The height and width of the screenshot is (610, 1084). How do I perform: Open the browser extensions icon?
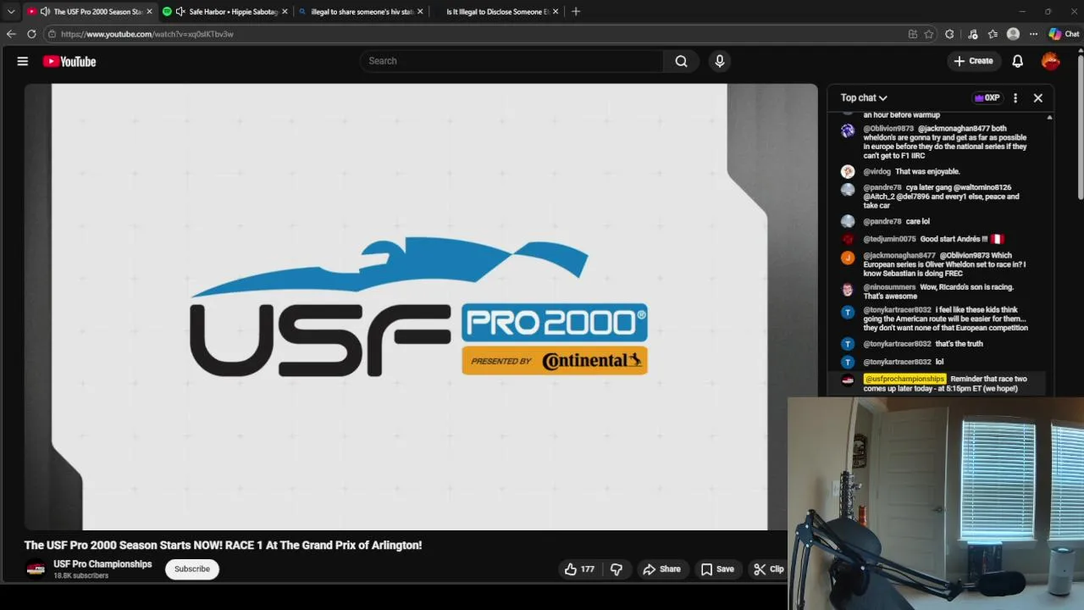(x=949, y=34)
